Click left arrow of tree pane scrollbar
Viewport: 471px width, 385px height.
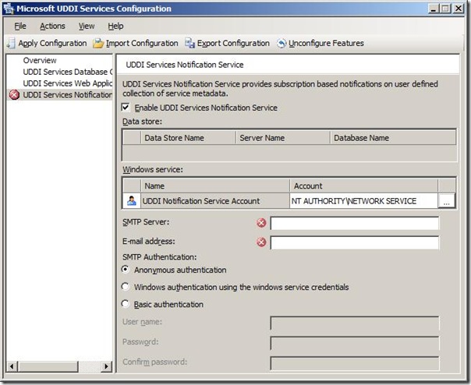tap(12, 366)
